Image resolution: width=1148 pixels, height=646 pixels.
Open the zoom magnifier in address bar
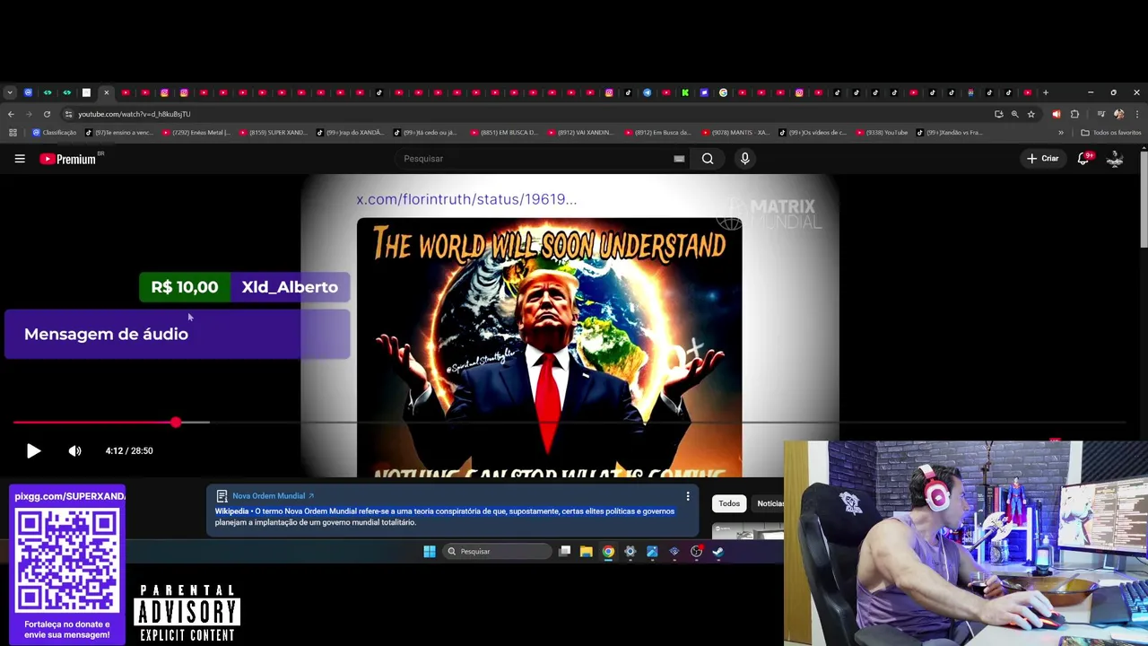[1014, 114]
